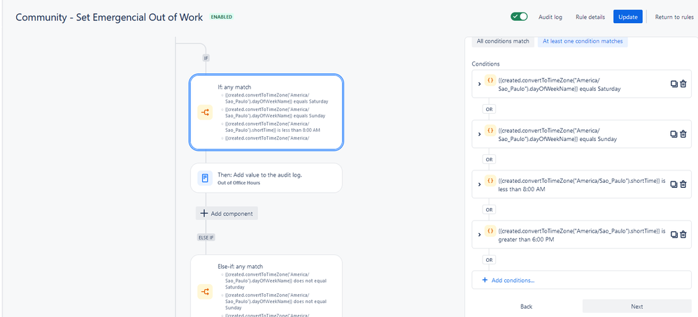Click smart value icon of 8:00 AM condition

(x=490, y=181)
